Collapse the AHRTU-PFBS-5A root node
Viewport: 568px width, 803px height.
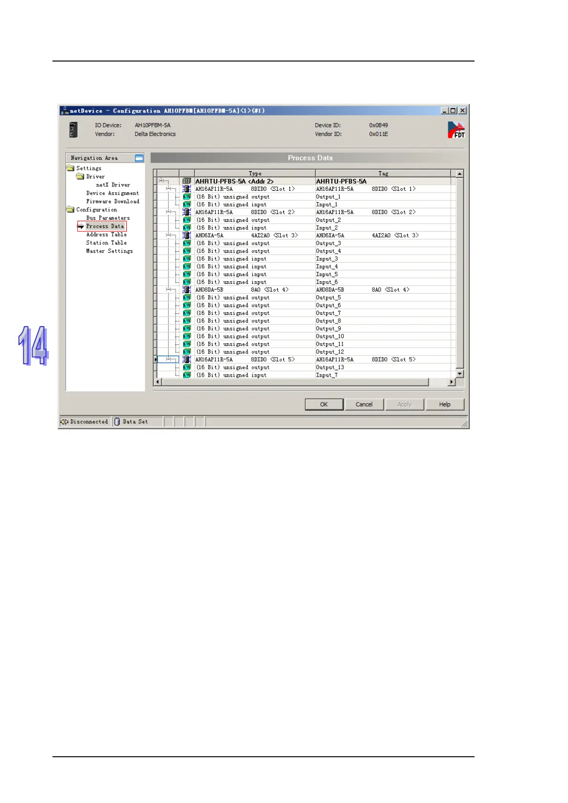tap(161, 181)
